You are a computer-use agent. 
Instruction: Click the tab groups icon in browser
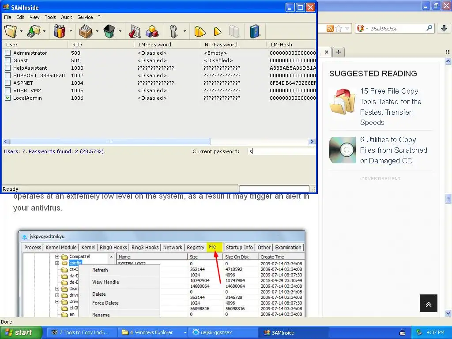448,52
